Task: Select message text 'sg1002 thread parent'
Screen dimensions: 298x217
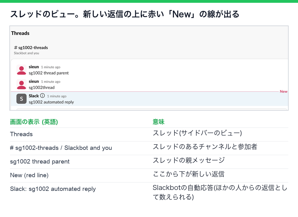Action: point(49,73)
